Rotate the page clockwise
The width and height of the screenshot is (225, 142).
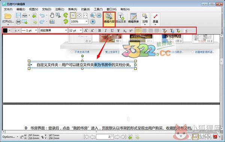click(x=66, y=21)
